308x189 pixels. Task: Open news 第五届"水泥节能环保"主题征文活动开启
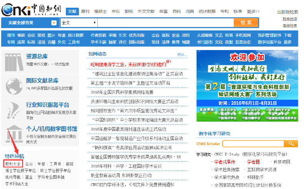pos(130,83)
